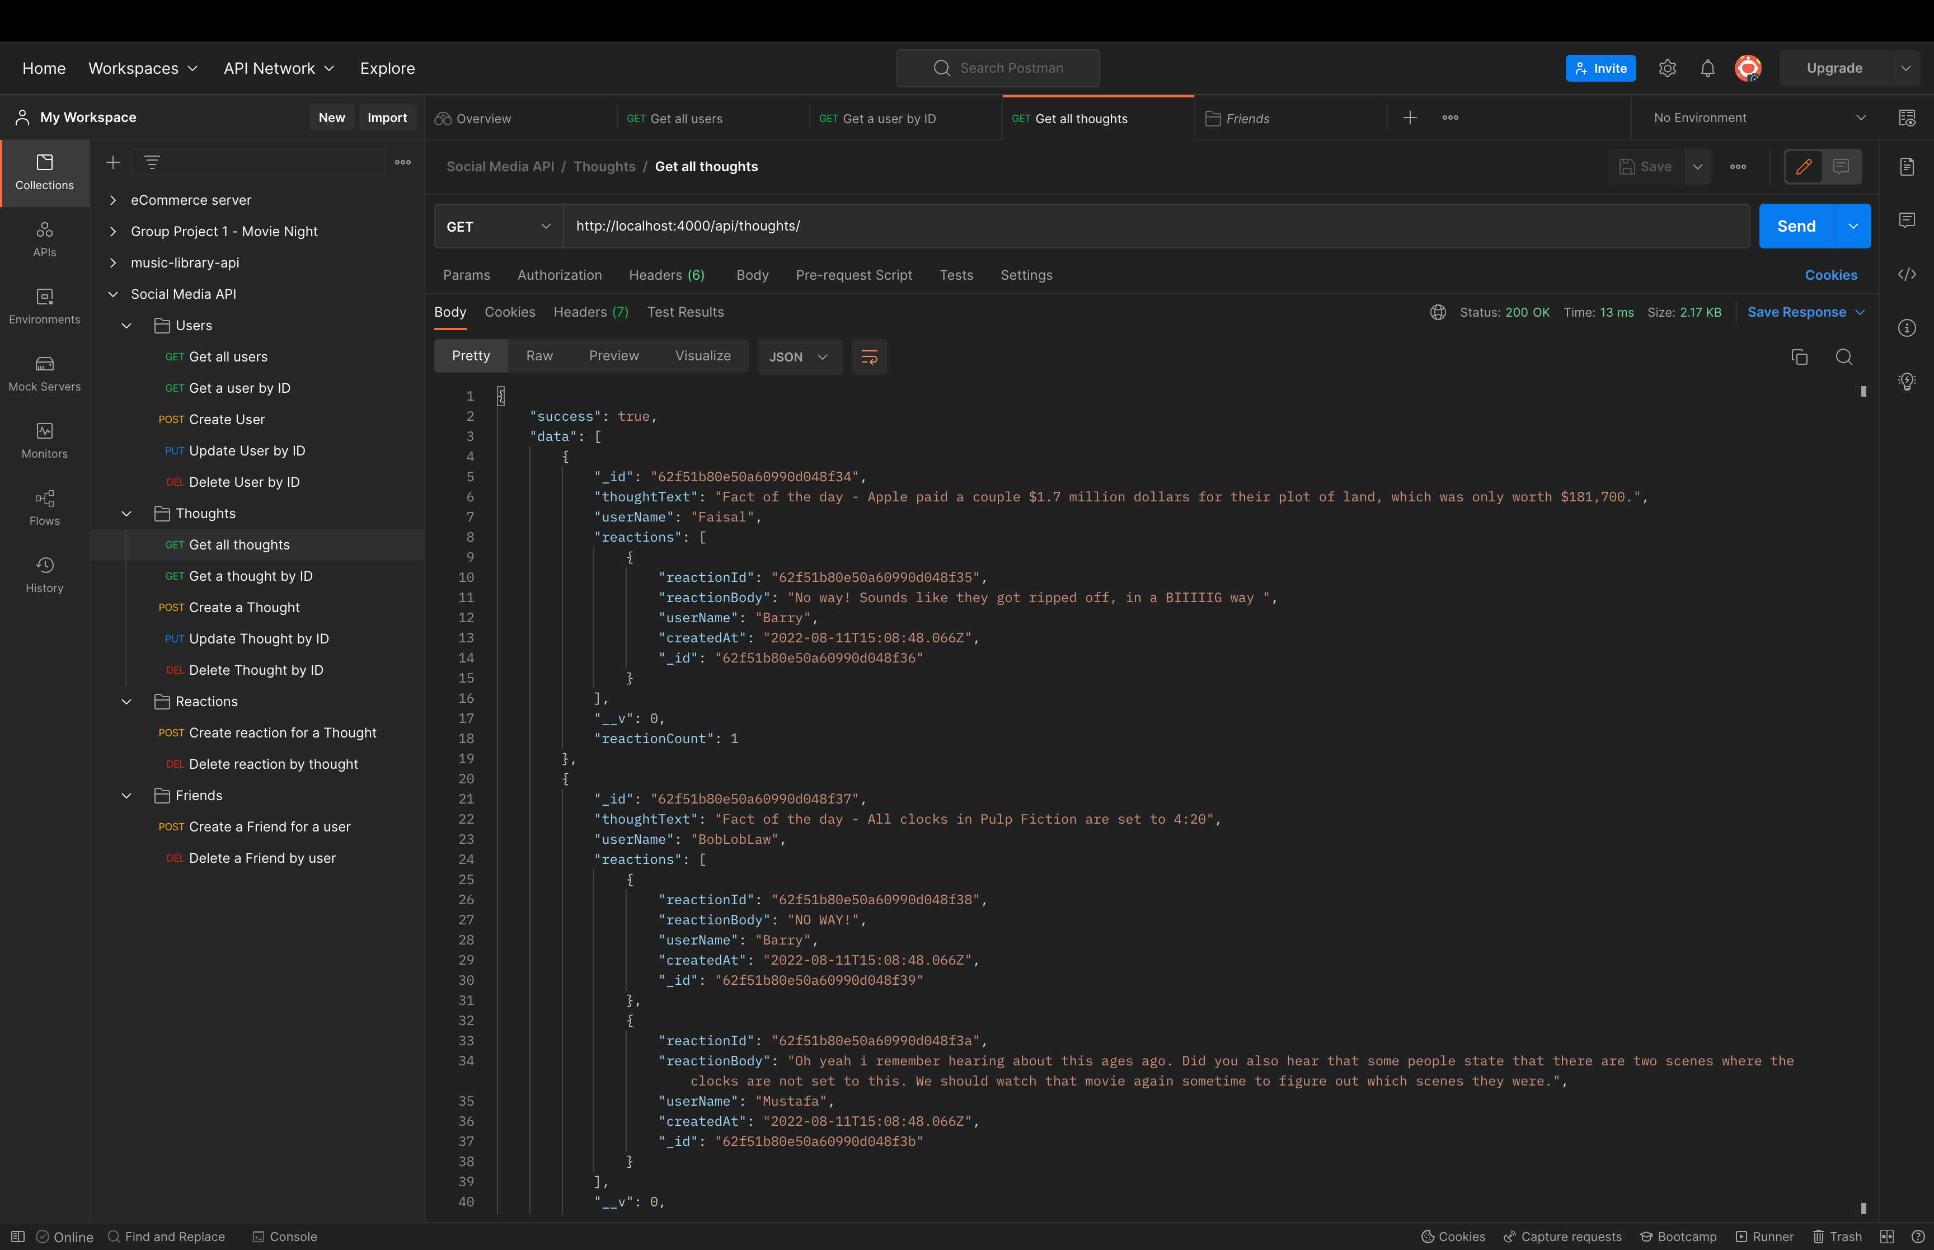Image resolution: width=1934 pixels, height=1250 pixels.
Task: Expand the eCommerce server collection
Action: 113,200
